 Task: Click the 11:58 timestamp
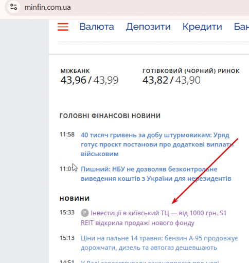pos(67,135)
